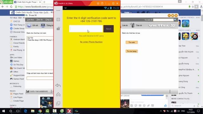
Task: Click the D-com 3G search magnifier icon
Action: point(175,20)
